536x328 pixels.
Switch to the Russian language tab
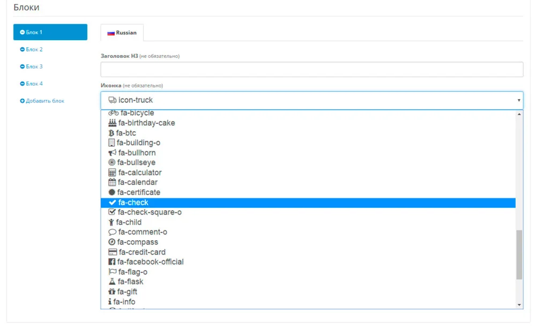[122, 33]
